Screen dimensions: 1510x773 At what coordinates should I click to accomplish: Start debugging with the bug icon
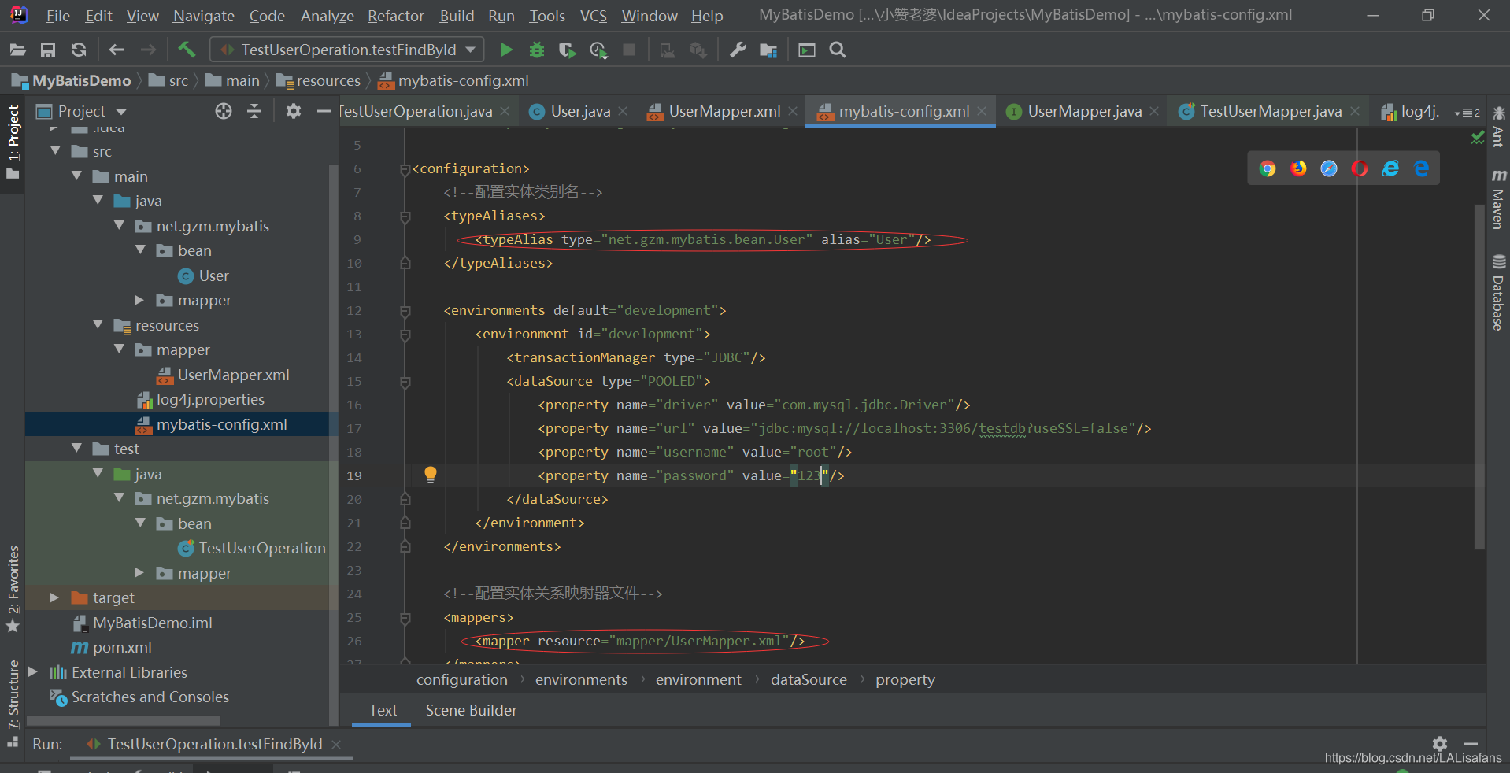coord(537,50)
